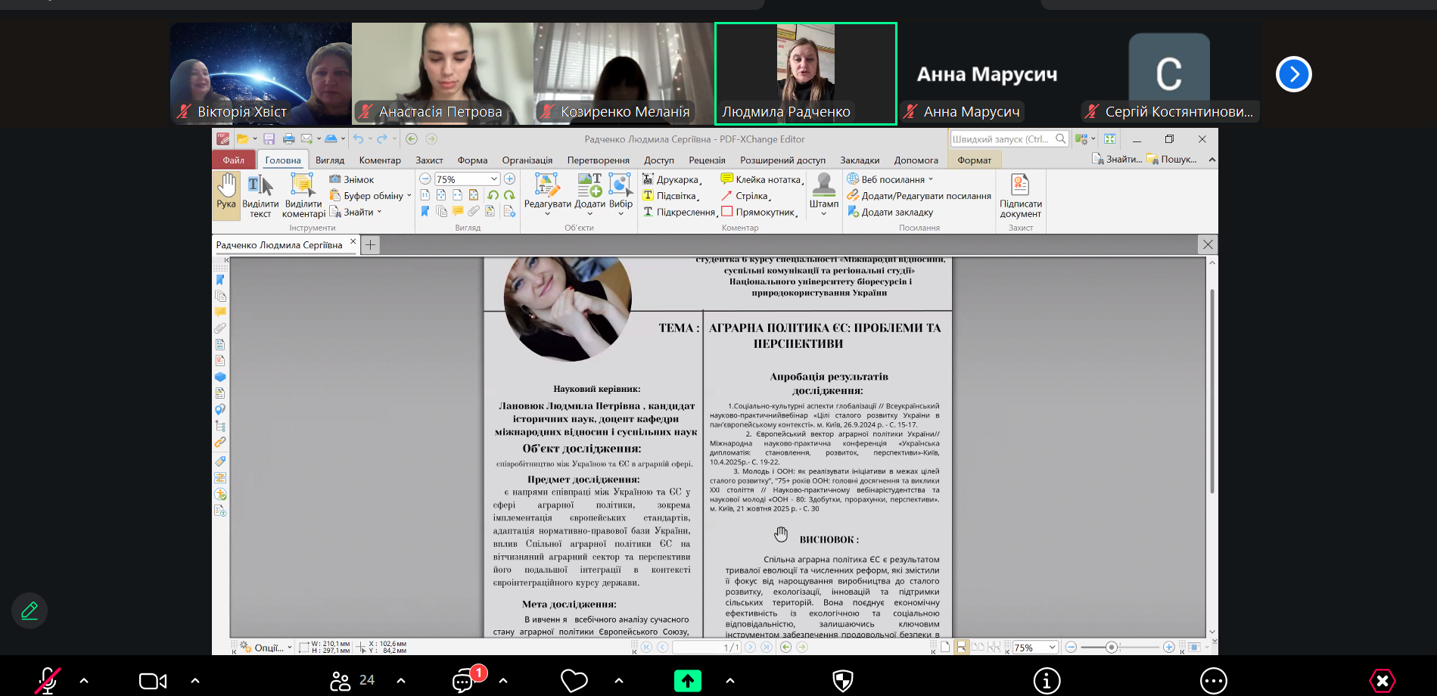Show next participants with the arrow button
The width and height of the screenshot is (1437, 696).
tap(1293, 74)
